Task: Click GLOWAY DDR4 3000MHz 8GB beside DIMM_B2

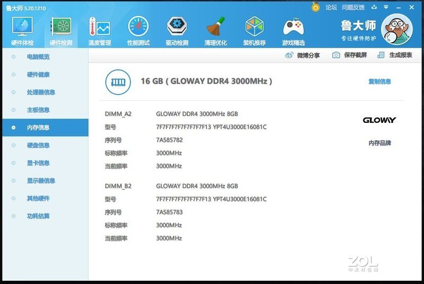Action: coord(197,186)
